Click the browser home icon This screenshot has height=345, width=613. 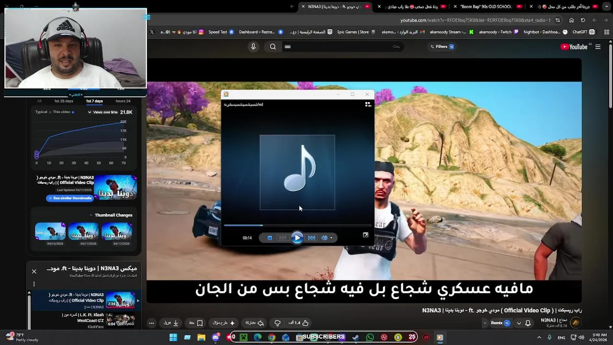coord(571,20)
